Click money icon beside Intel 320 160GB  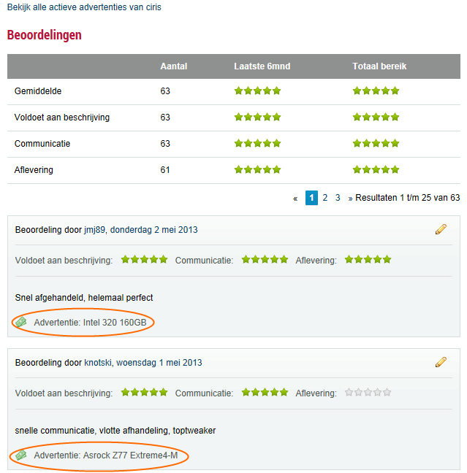(x=21, y=322)
